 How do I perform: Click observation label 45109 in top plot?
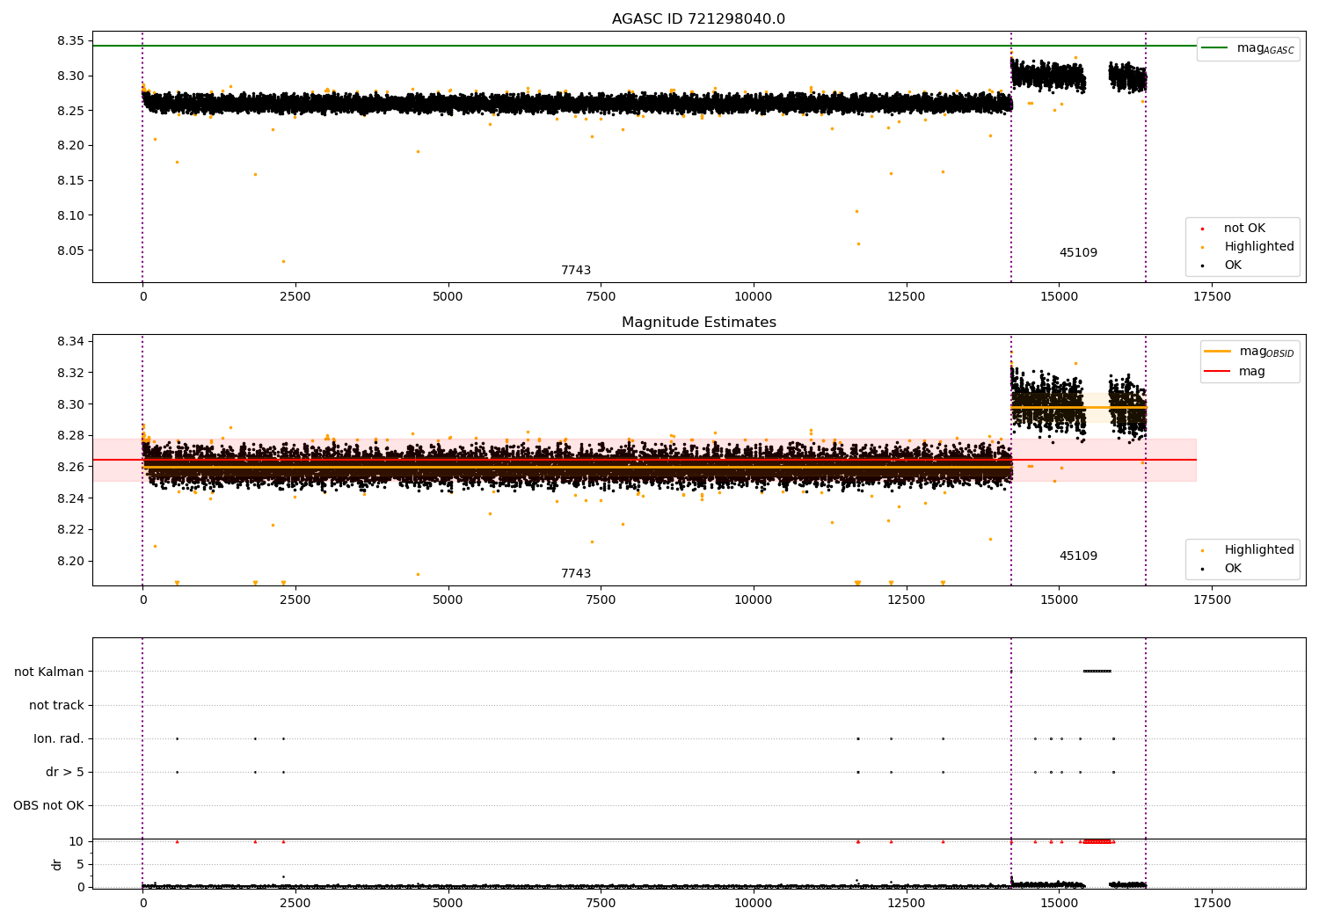click(1078, 253)
